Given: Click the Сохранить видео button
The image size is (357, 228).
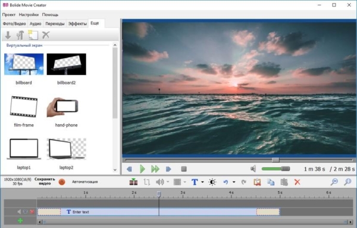Looking at the screenshot, I should [45, 181].
